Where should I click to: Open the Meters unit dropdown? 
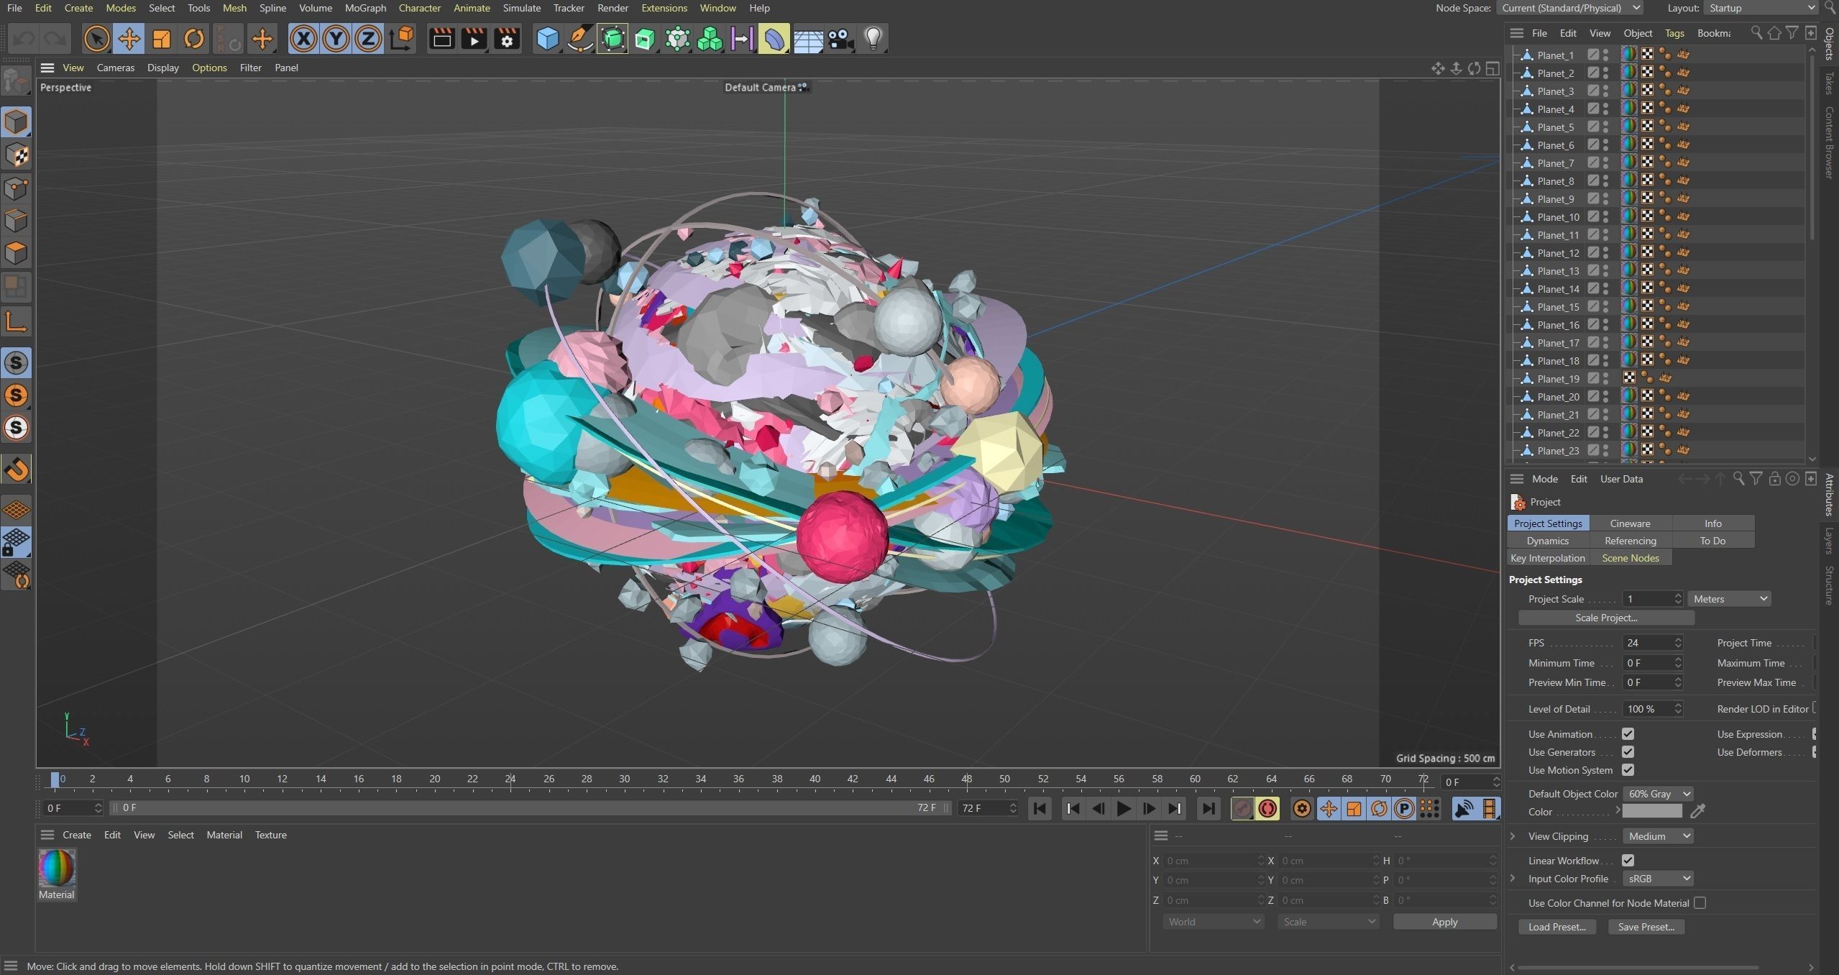click(1729, 599)
